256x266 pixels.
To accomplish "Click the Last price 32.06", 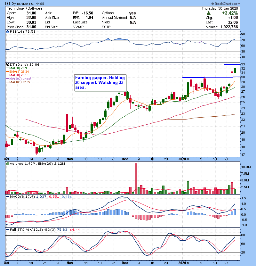I will (233, 22).
